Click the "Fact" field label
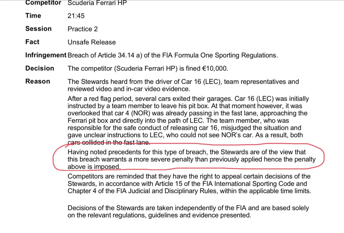Viewport: 344px width, 233px height. coord(32,42)
